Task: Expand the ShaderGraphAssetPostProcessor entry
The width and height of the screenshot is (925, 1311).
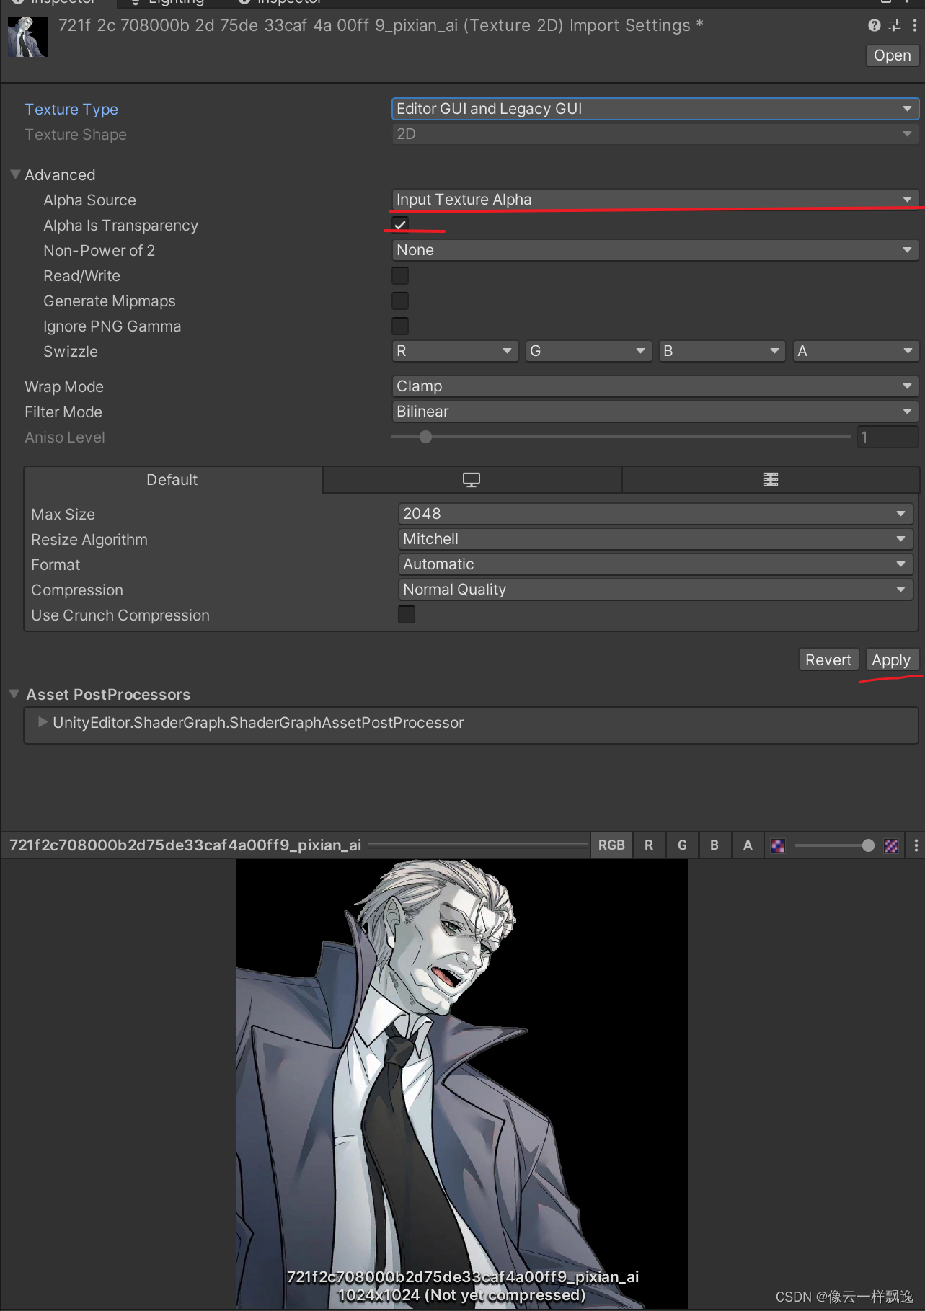Action: point(43,722)
